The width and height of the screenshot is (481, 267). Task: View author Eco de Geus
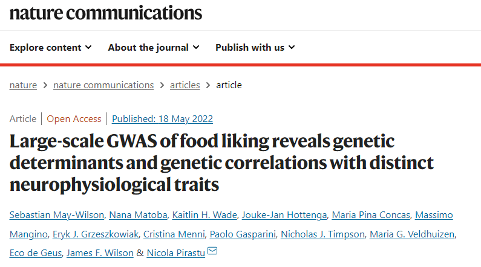click(34, 253)
